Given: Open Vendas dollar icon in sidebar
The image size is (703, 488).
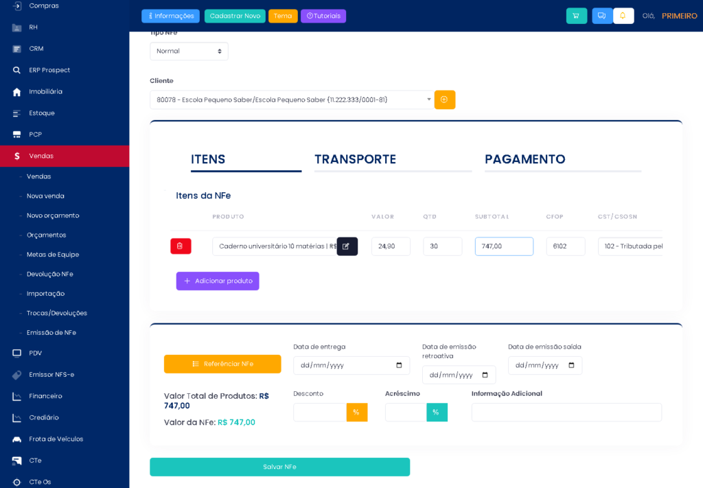Looking at the screenshot, I should pyautogui.click(x=16, y=156).
